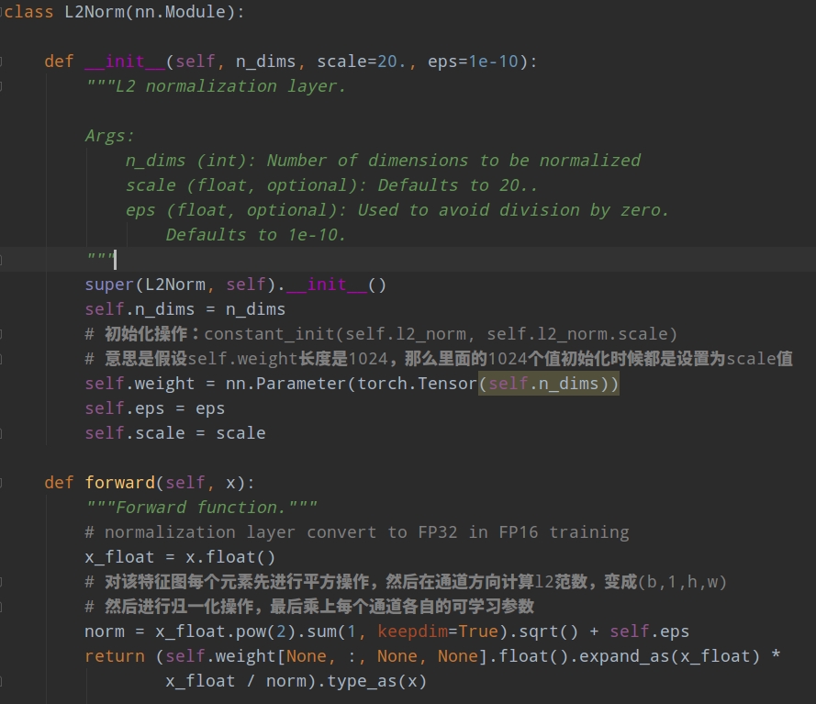Screen dimensions: 816x704
Task: Click fold marker beside closing docstring quotes
Action: pos(2,260)
